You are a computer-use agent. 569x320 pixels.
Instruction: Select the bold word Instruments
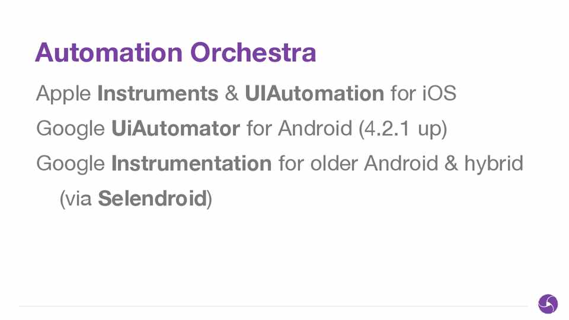pyautogui.click(x=158, y=94)
